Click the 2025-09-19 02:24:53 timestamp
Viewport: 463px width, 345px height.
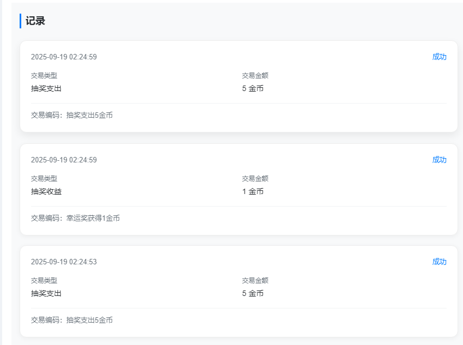pos(64,262)
